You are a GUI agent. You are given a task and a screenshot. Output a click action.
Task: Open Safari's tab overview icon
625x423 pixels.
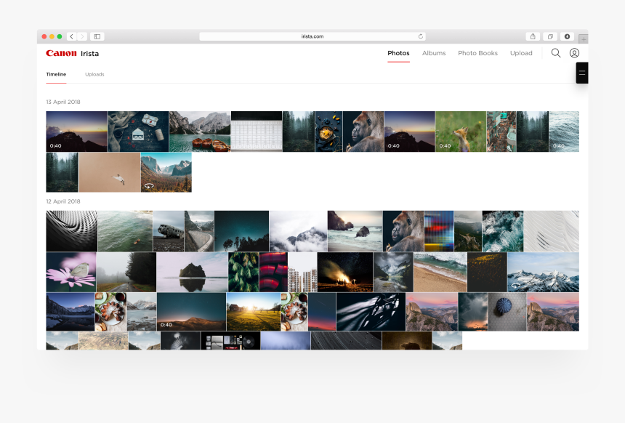549,36
